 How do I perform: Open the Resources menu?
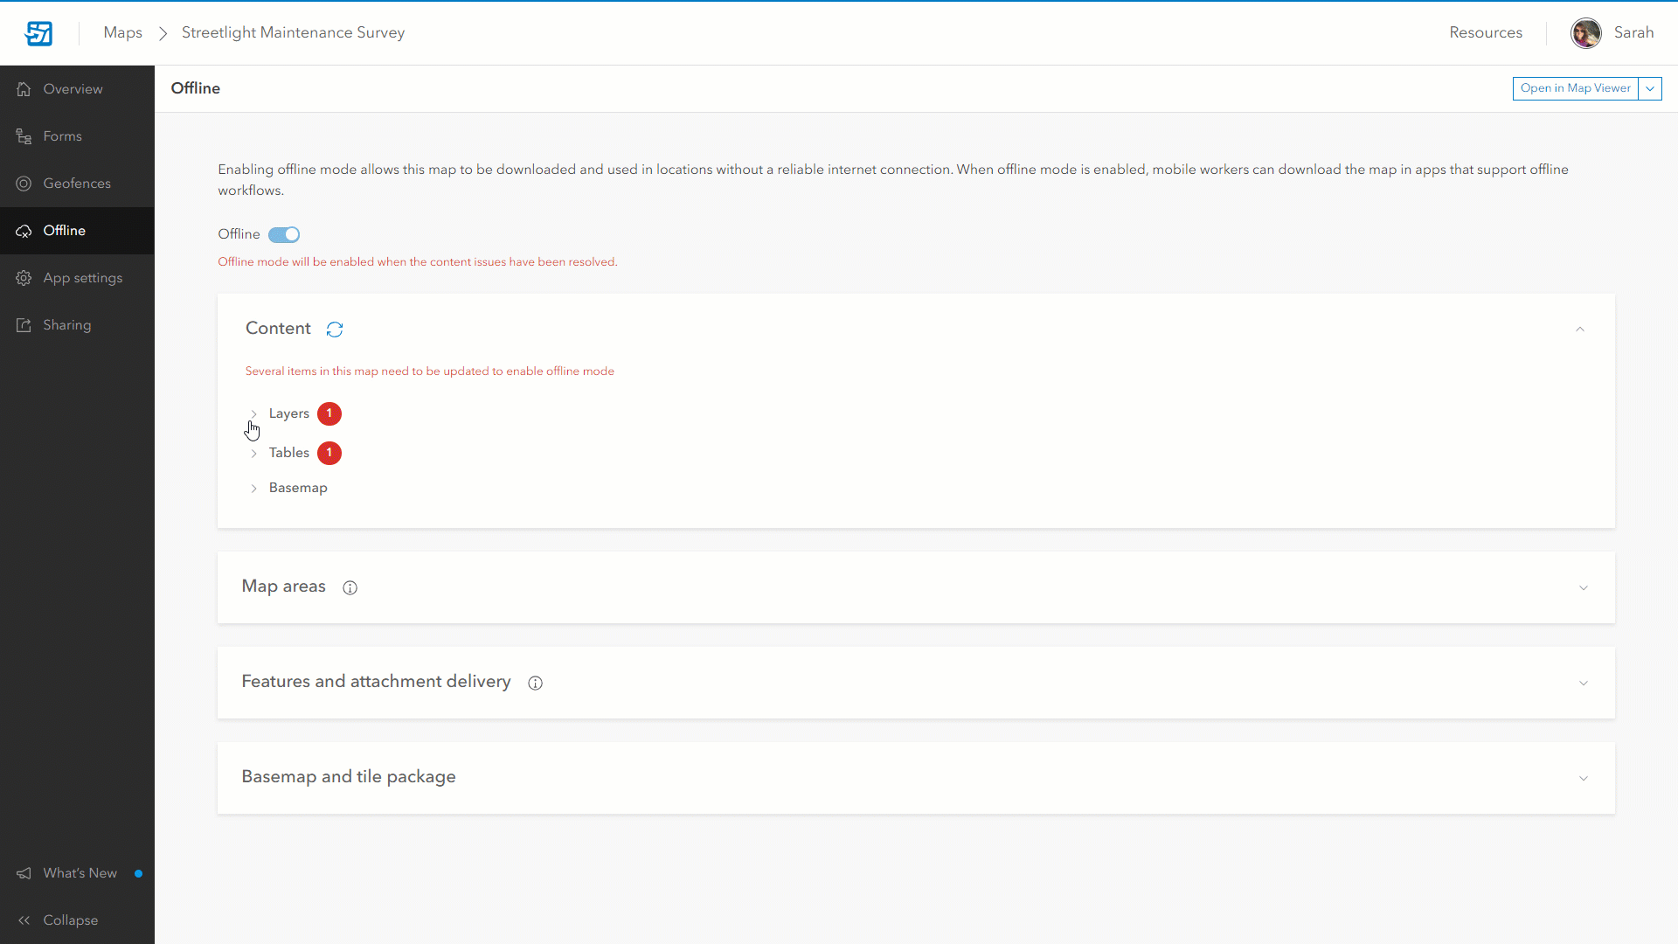click(x=1486, y=32)
